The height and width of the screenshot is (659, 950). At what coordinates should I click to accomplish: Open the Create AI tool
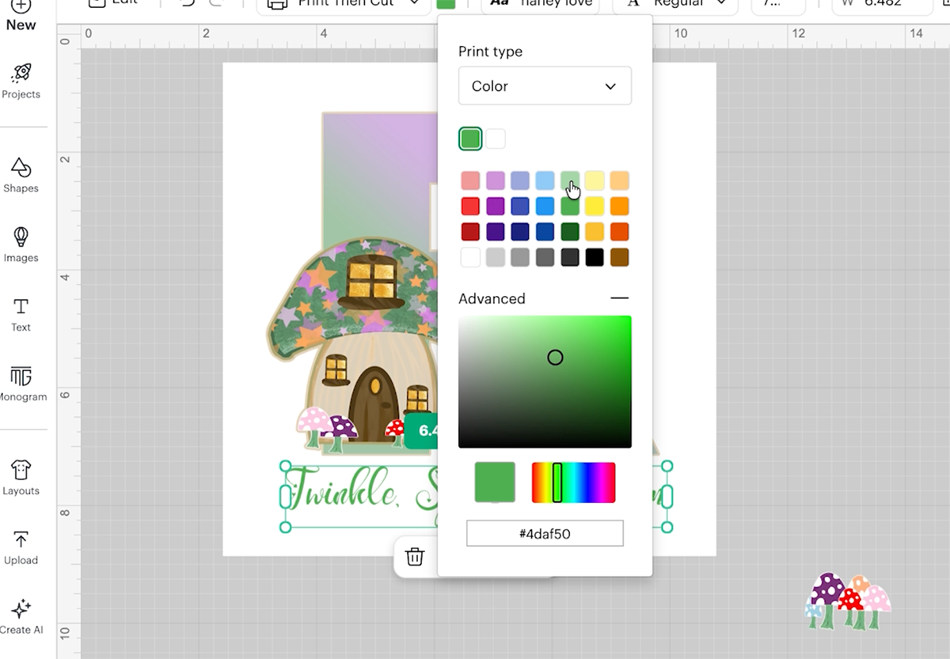point(21,617)
